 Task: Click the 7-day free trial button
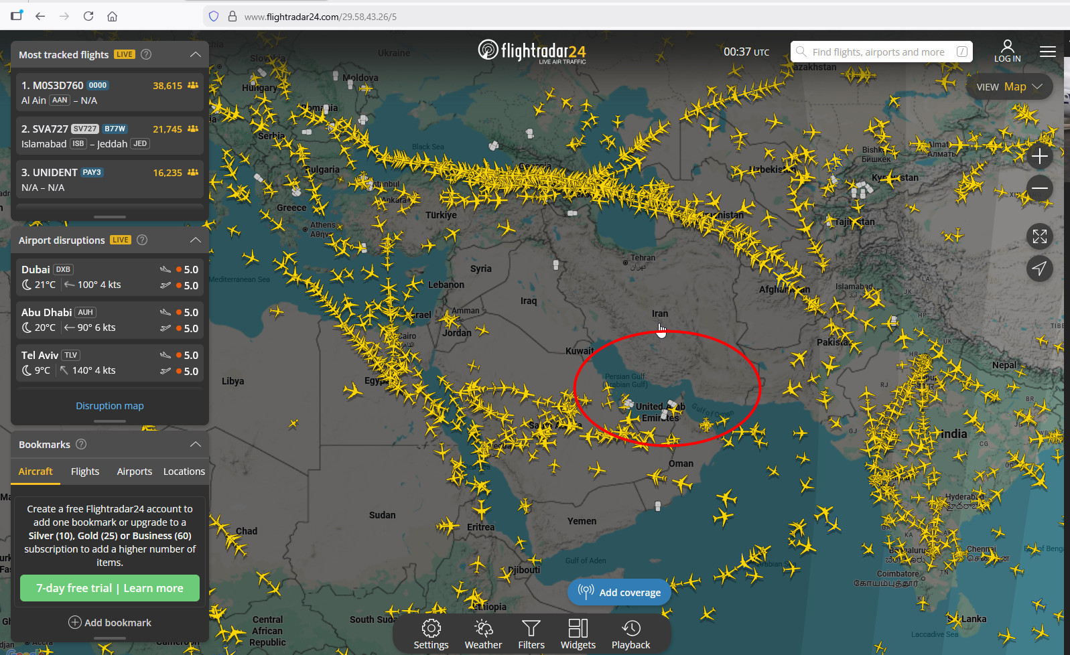110,588
